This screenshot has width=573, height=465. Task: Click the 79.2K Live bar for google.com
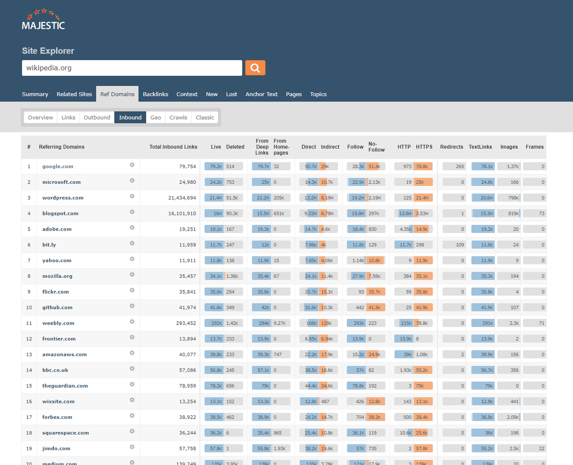tap(214, 167)
